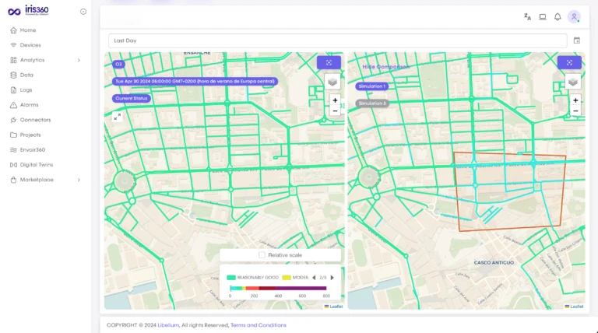
Task: Click the Home house icon
Action: tap(13, 30)
